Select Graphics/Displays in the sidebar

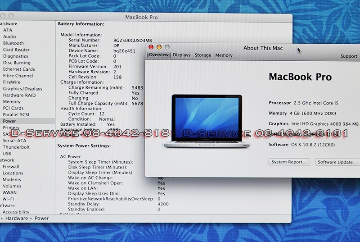pyautogui.click(x=23, y=89)
